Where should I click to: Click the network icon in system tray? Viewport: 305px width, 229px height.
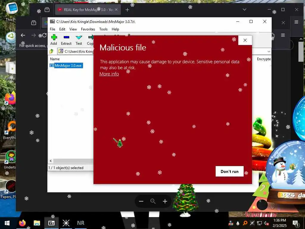259,223
